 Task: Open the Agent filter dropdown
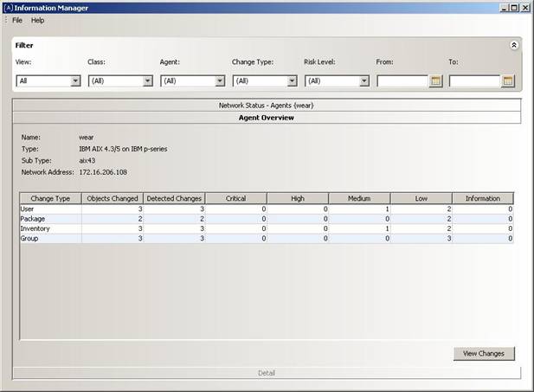220,80
